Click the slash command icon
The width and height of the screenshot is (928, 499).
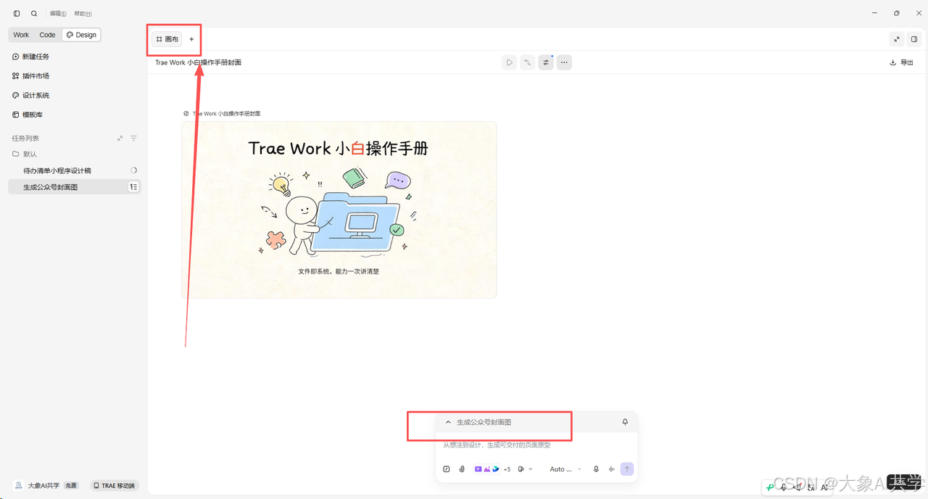[x=446, y=469]
